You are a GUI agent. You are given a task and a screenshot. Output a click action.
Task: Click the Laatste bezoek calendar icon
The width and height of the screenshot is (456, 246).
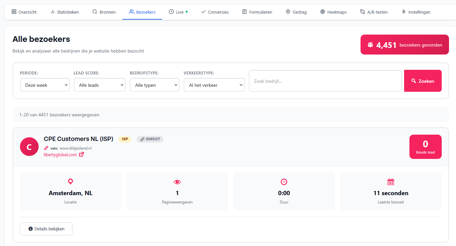click(391, 182)
